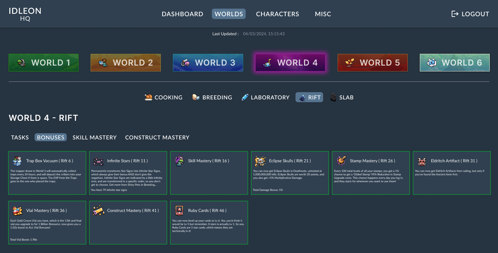Go to the Characters section

point(278,14)
